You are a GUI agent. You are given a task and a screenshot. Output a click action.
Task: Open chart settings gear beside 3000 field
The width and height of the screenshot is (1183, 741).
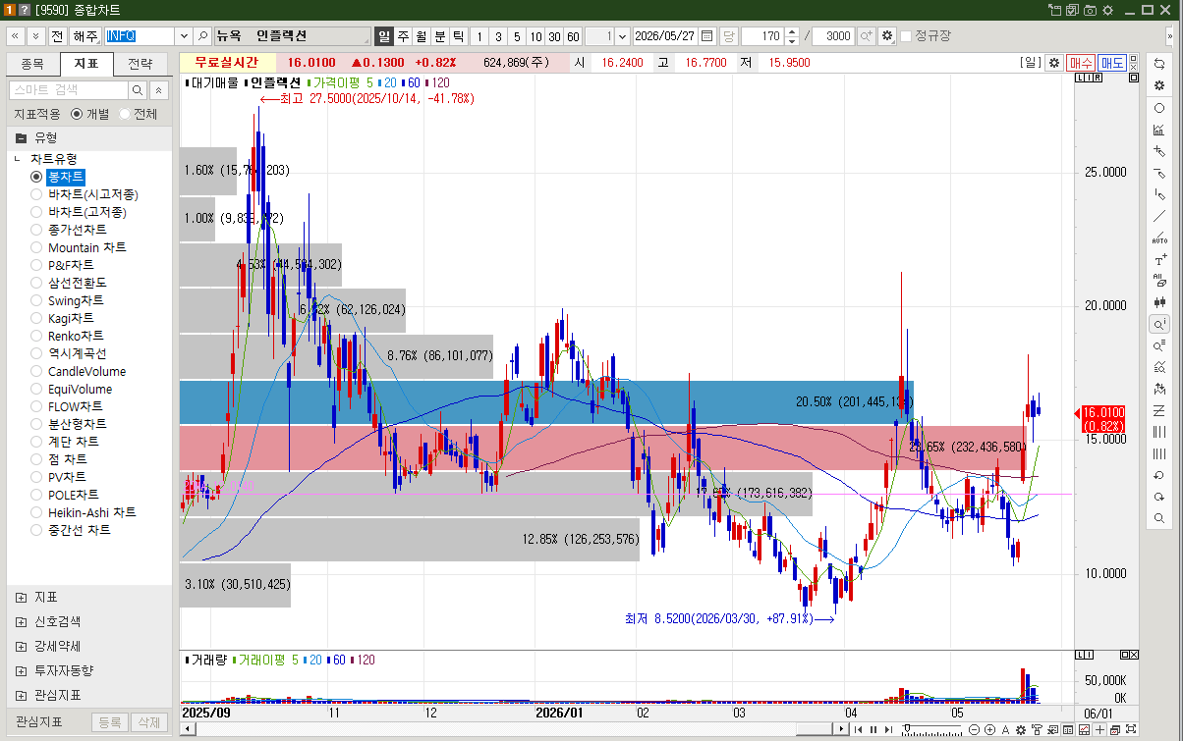pyautogui.click(x=887, y=35)
